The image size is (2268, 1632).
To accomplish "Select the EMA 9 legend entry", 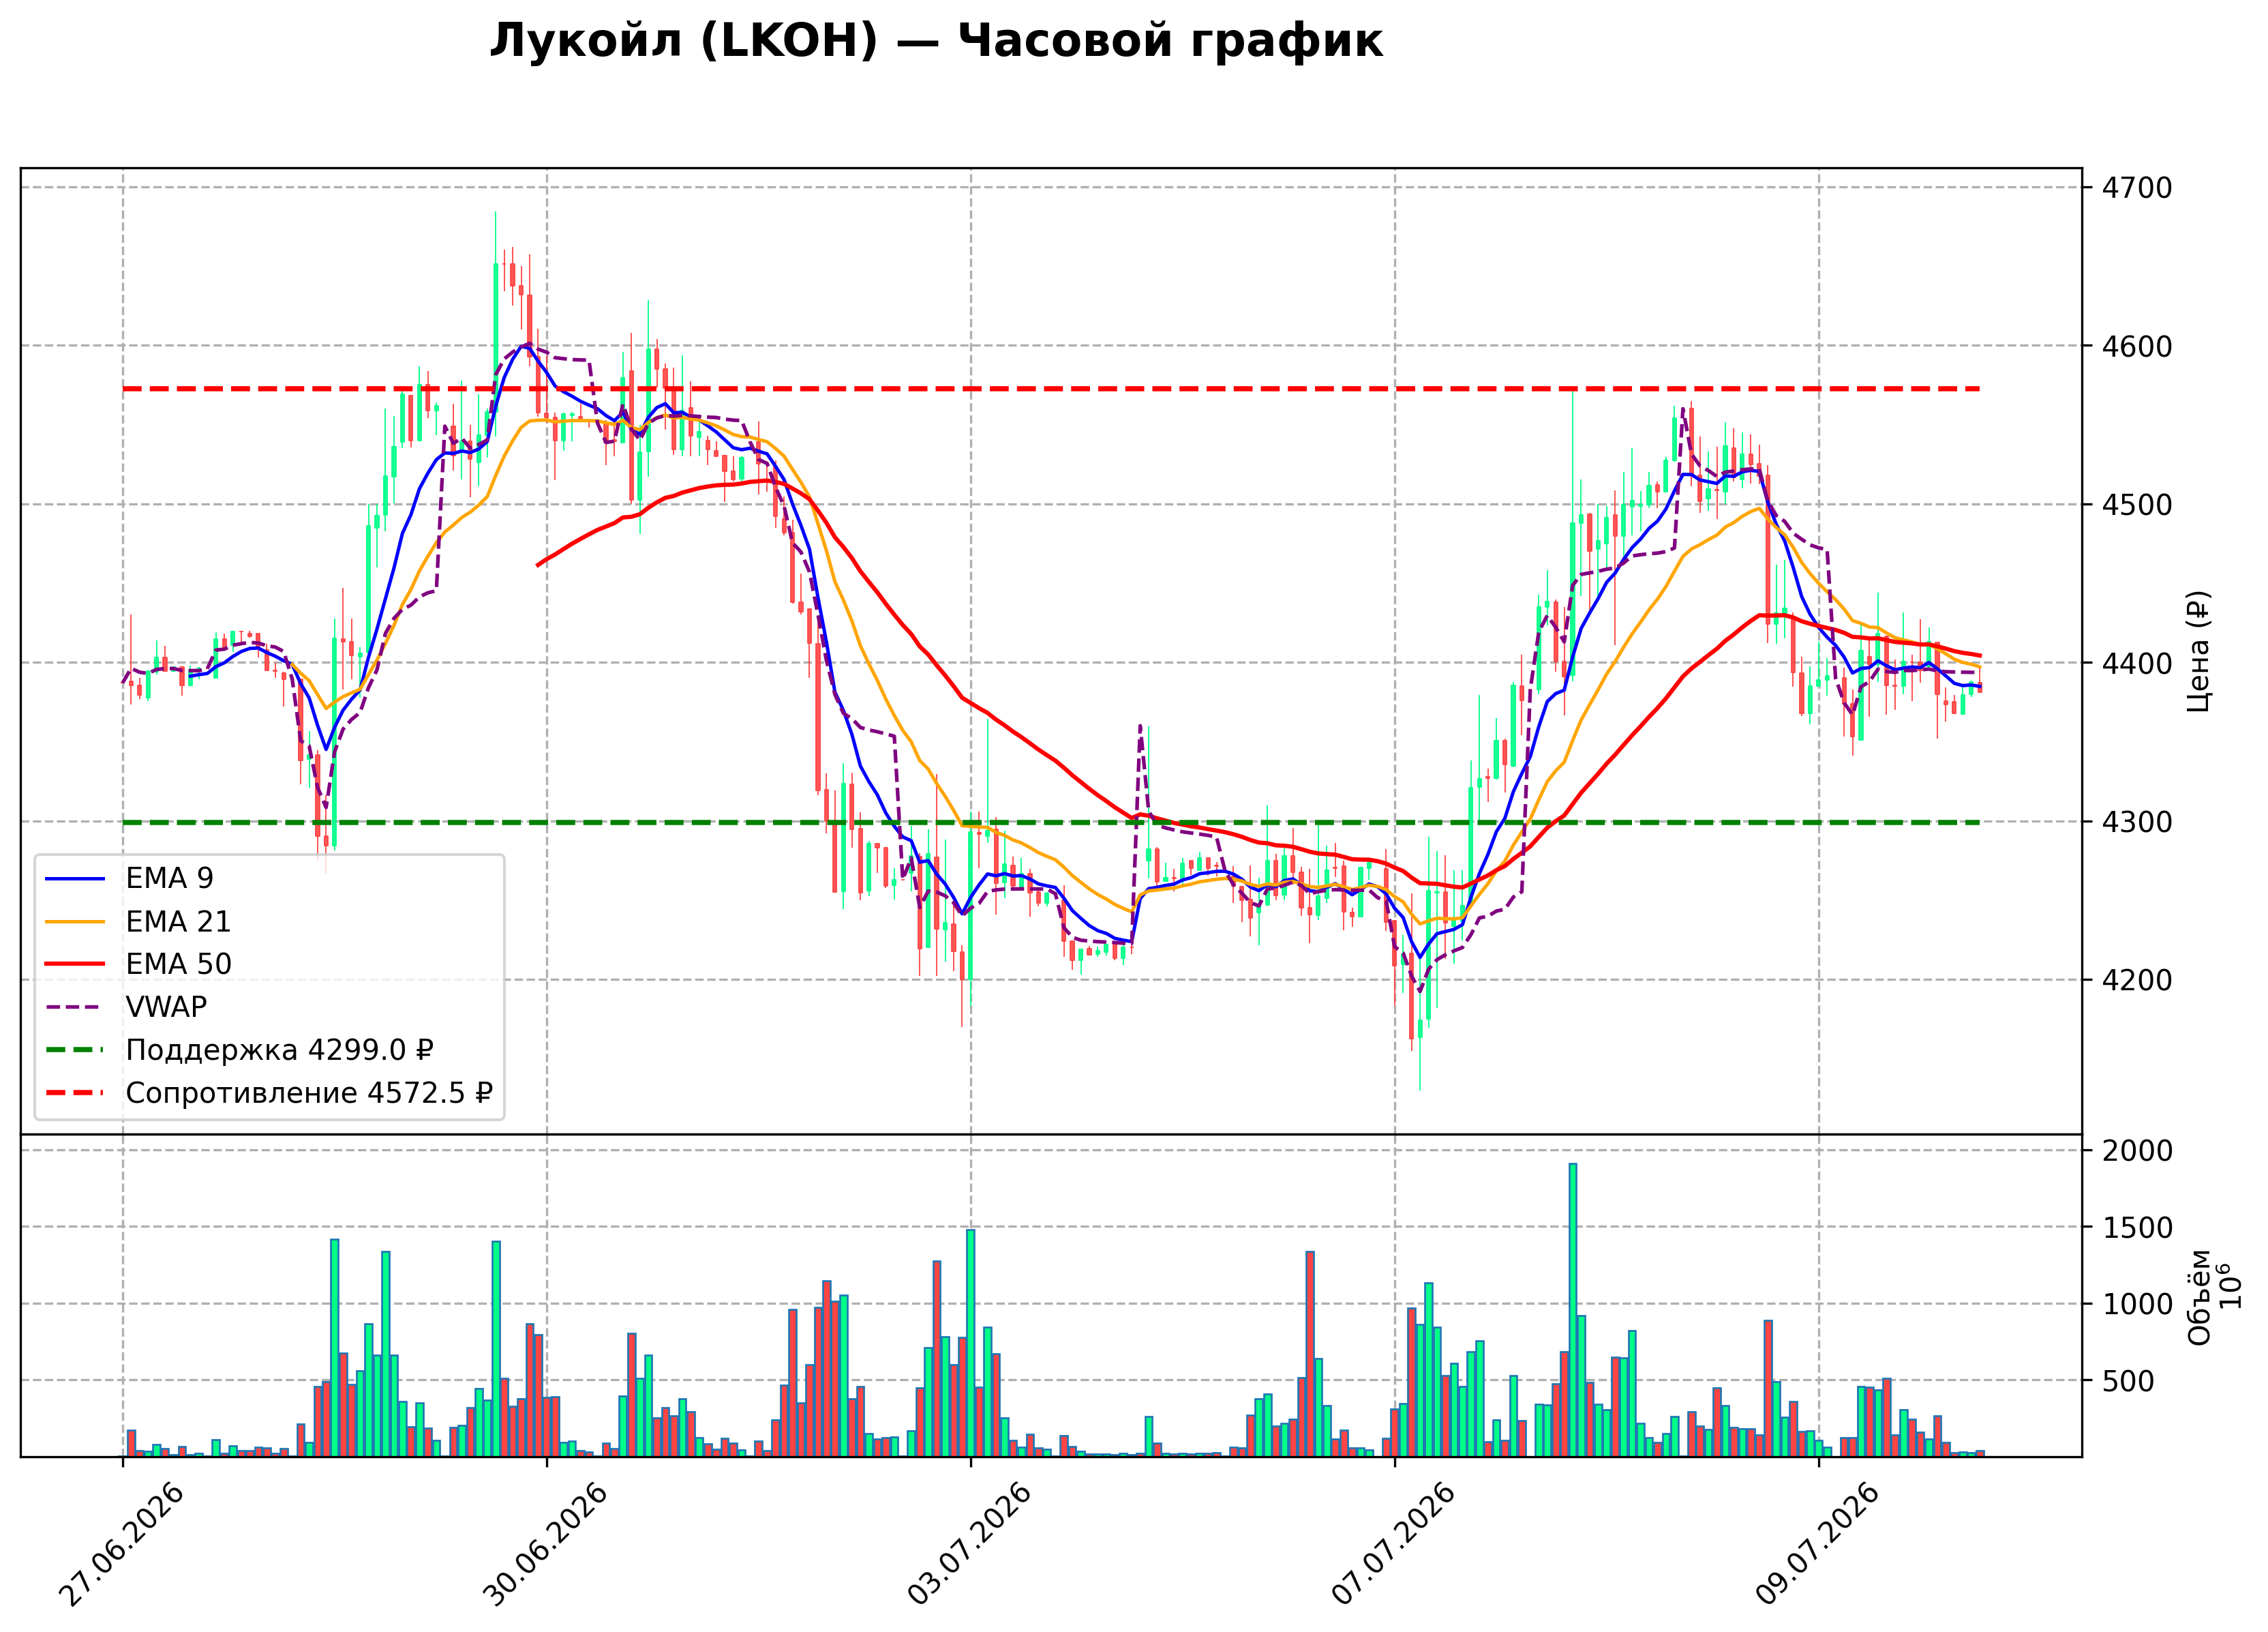I will 129,878.
